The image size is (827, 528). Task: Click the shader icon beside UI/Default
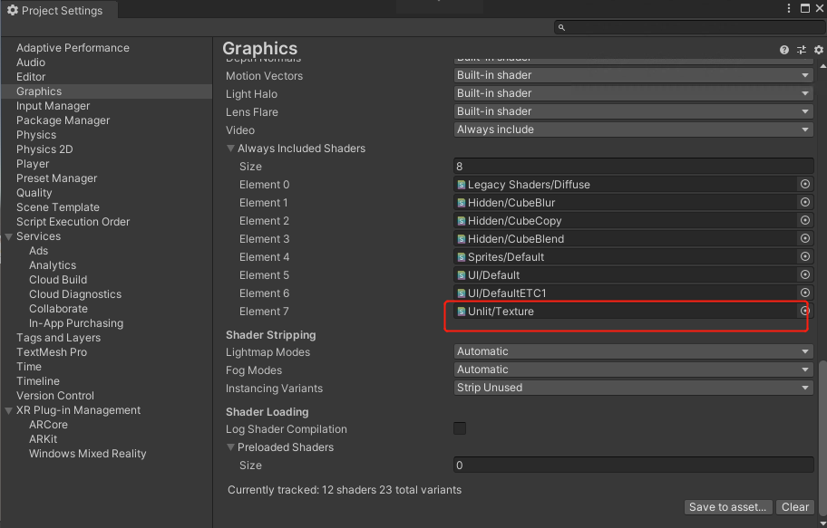coord(462,275)
